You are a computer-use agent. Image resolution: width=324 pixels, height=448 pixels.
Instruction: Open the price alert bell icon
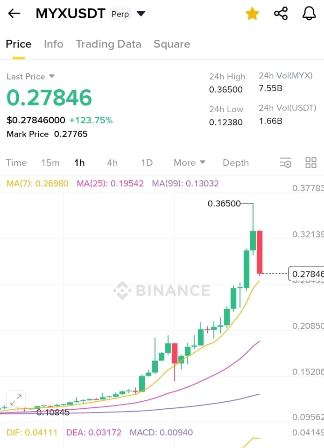click(x=309, y=14)
